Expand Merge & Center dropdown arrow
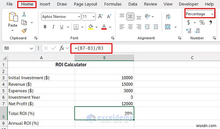The width and height of the screenshot is (220, 129). coord(175,27)
